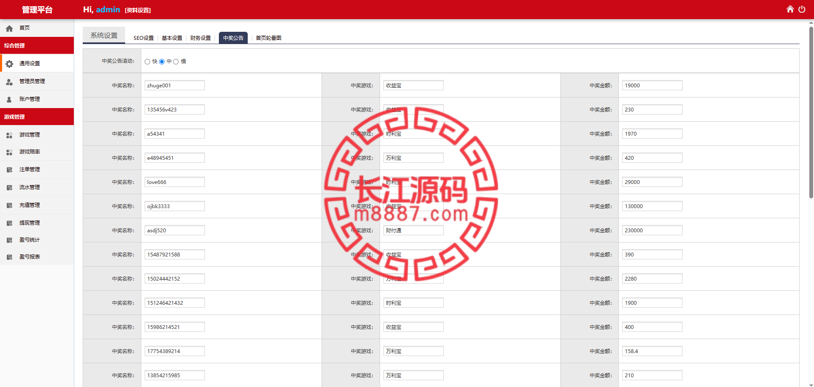Open the 基本设置 tab

172,38
